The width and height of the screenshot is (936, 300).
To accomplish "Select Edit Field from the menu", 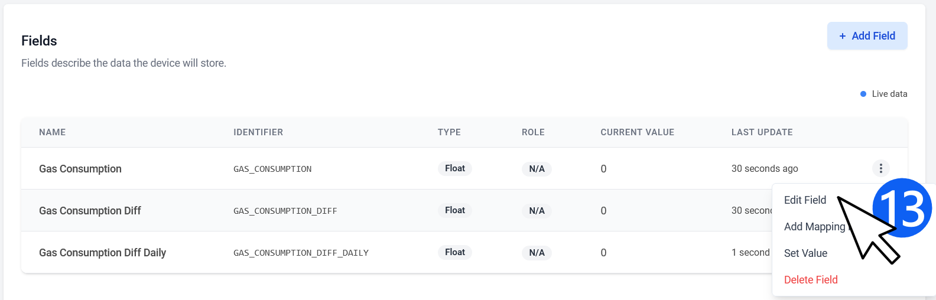I will [x=805, y=200].
